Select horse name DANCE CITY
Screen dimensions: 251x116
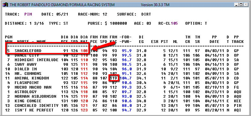click(27, 55)
